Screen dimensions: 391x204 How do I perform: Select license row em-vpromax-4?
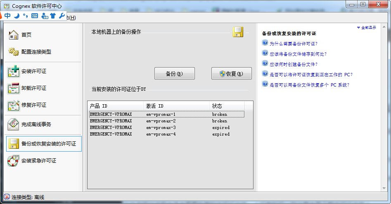pyautogui.click(x=166, y=134)
